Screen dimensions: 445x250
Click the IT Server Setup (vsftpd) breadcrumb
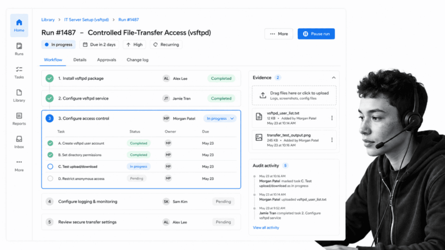pyautogui.click(x=86, y=20)
